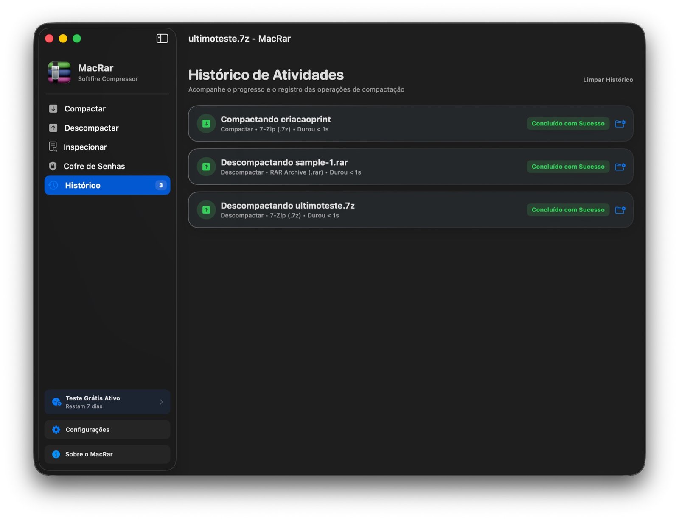Image resolution: width=679 pixels, height=520 pixels.
Task: Click Softfire Compressor subtitle text
Action: pyautogui.click(x=108, y=79)
